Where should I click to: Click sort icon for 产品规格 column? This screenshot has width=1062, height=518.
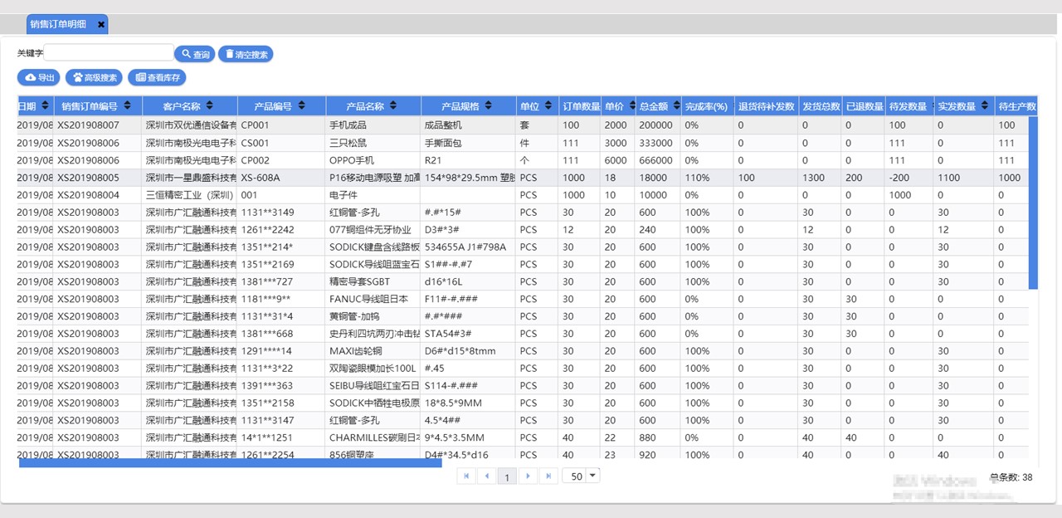coord(489,106)
